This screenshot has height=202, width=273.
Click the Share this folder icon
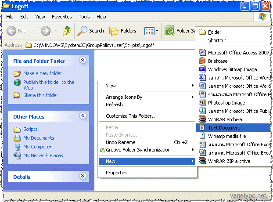click(17, 95)
